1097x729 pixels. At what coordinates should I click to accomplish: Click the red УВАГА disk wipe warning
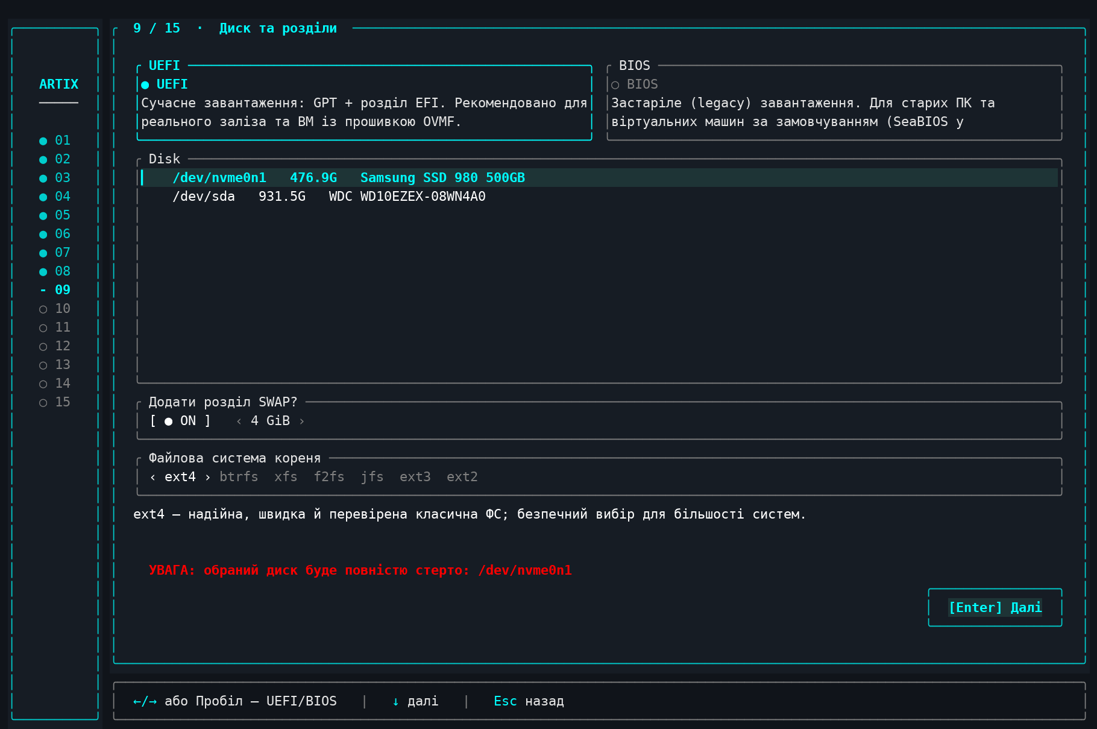tap(360, 570)
